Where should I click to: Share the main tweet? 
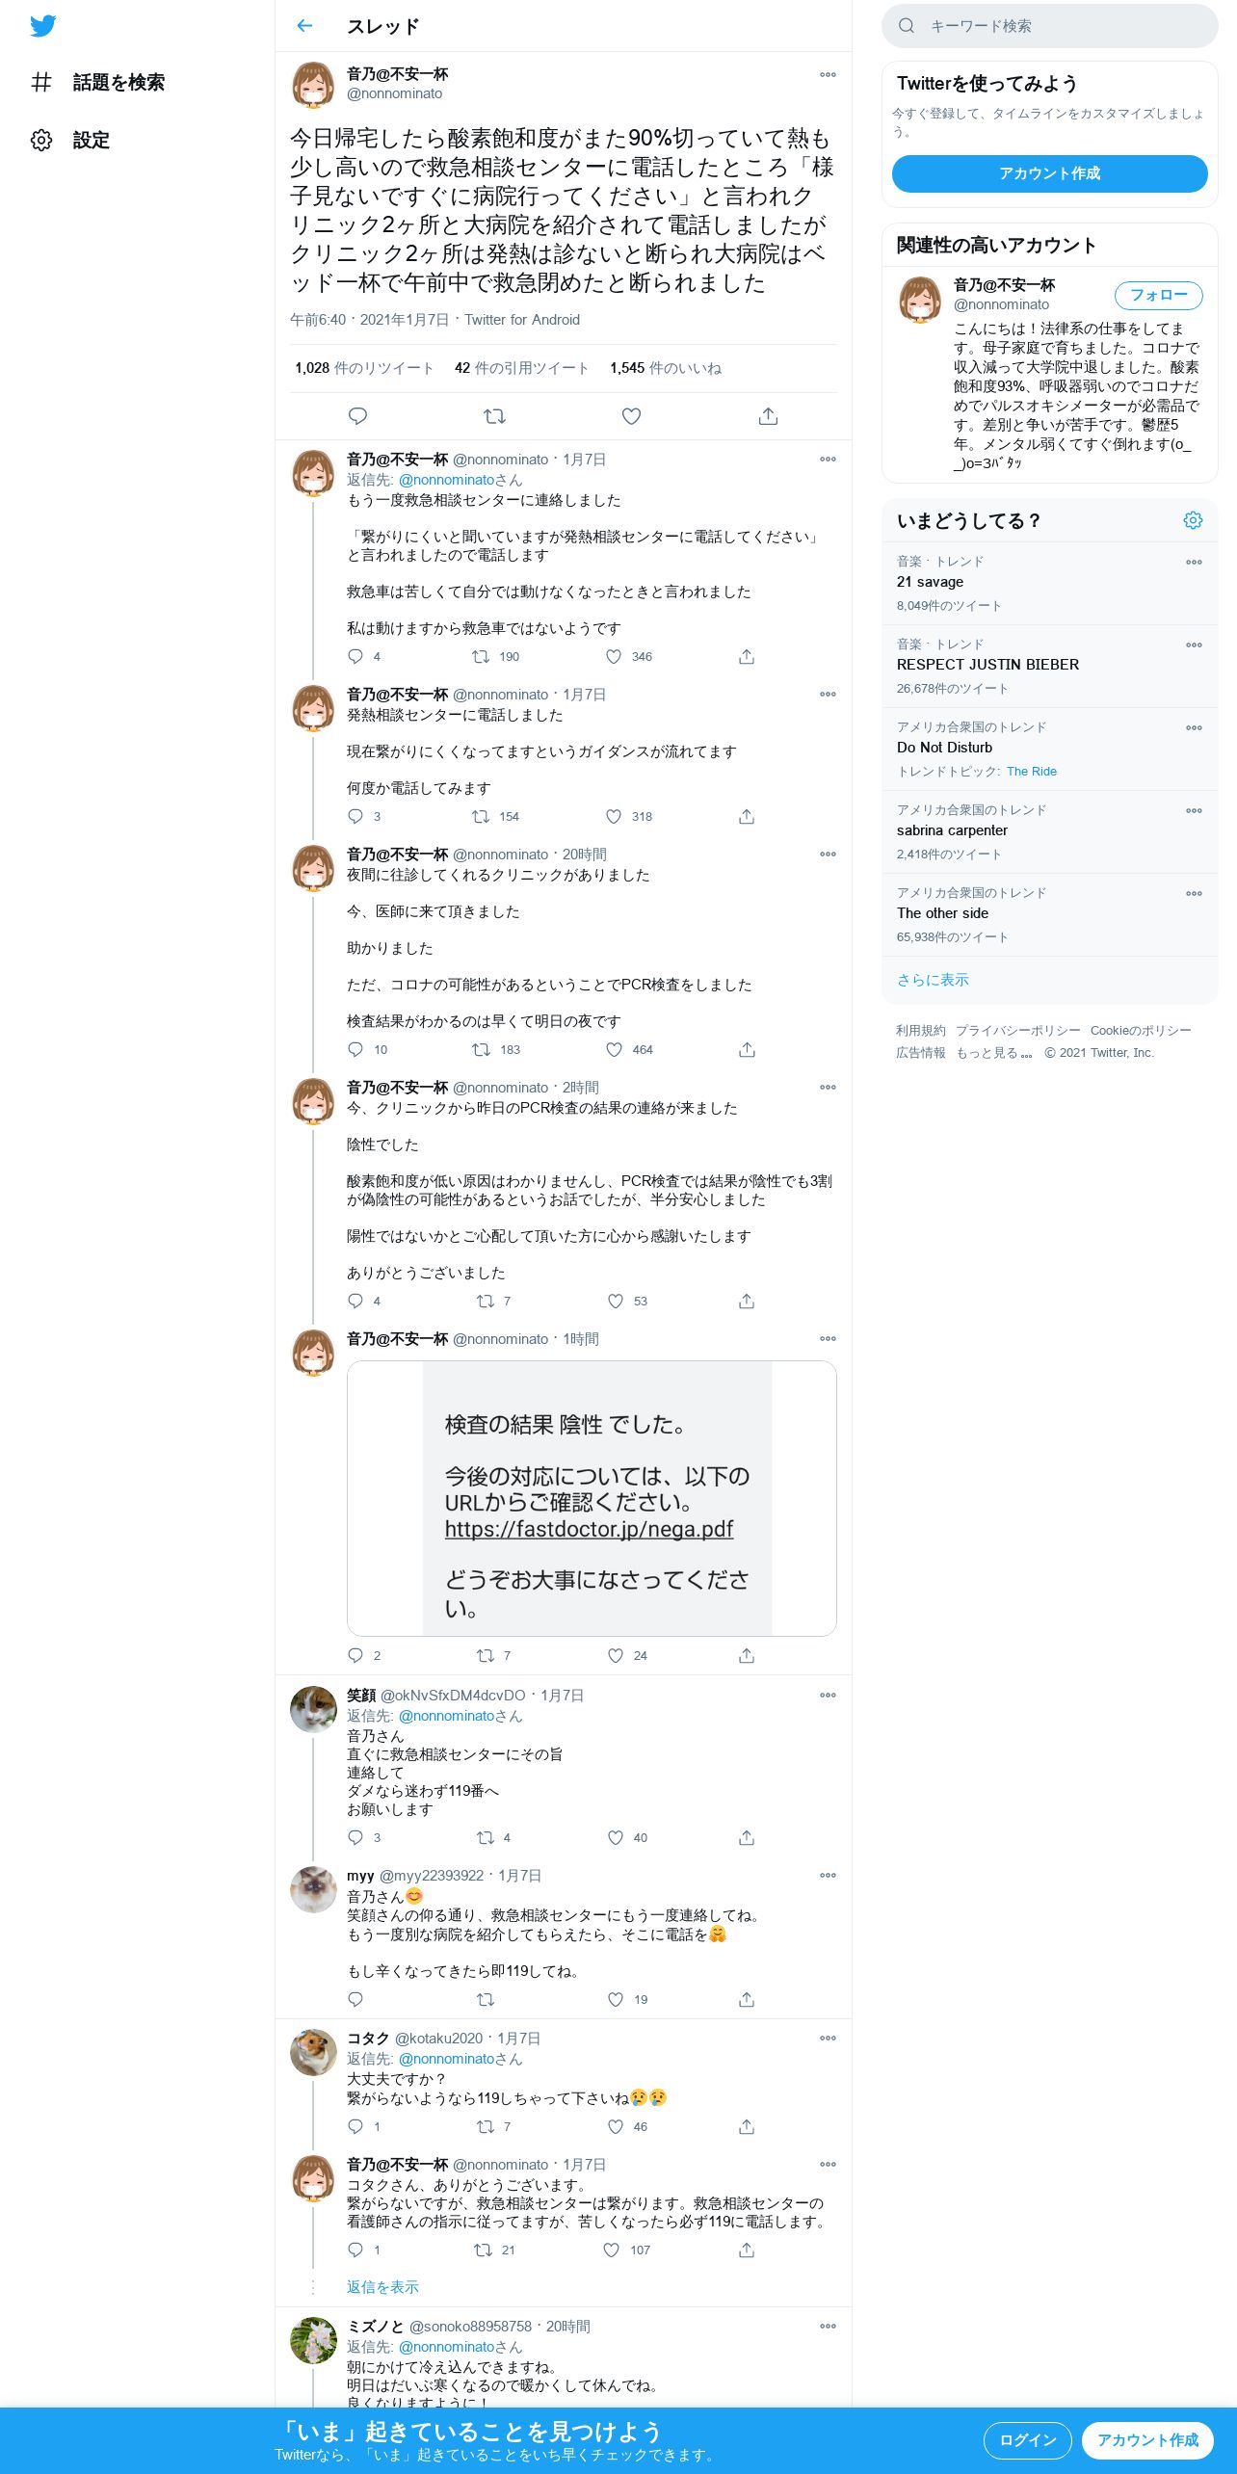tap(768, 416)
